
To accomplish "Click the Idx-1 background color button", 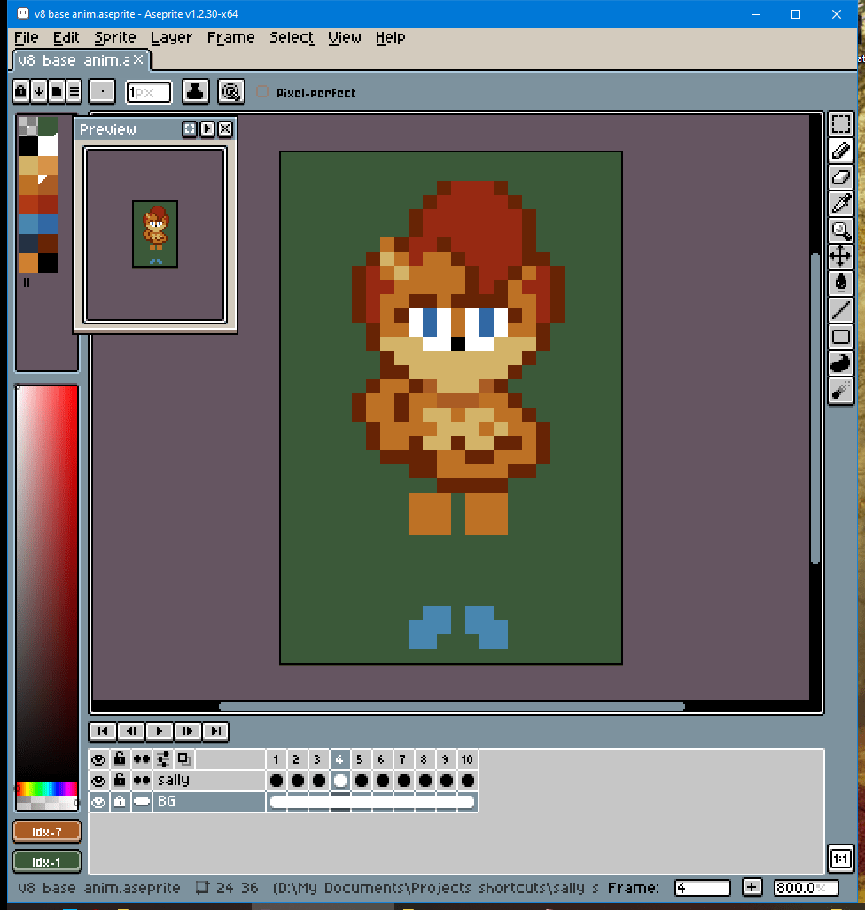I will (47, 861).
